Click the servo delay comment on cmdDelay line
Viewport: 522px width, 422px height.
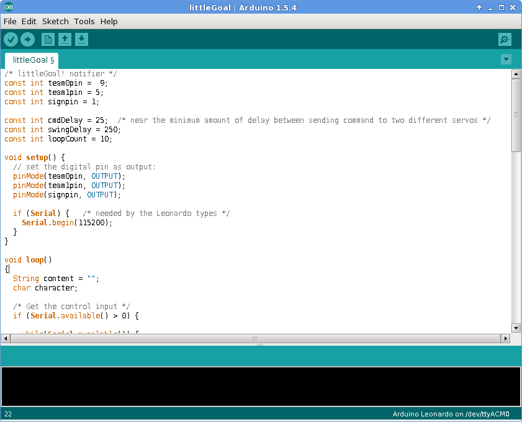[304, 120]
